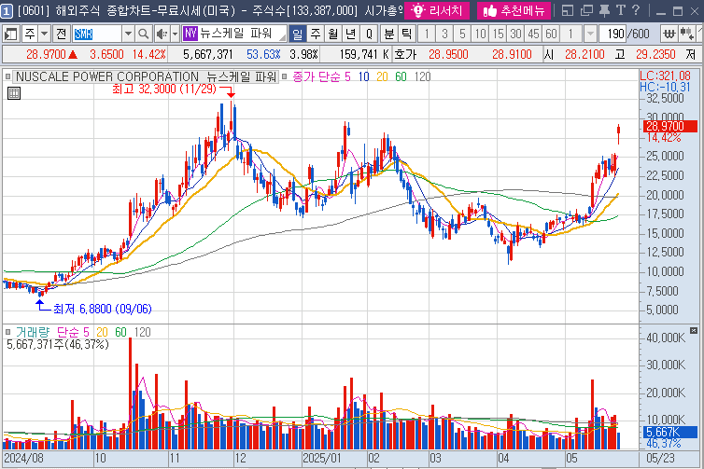The width and height of the screenshot is (704, 469).
Task: Click the 최저 6.8800 (09/06) low label
Action: [103, 309]
